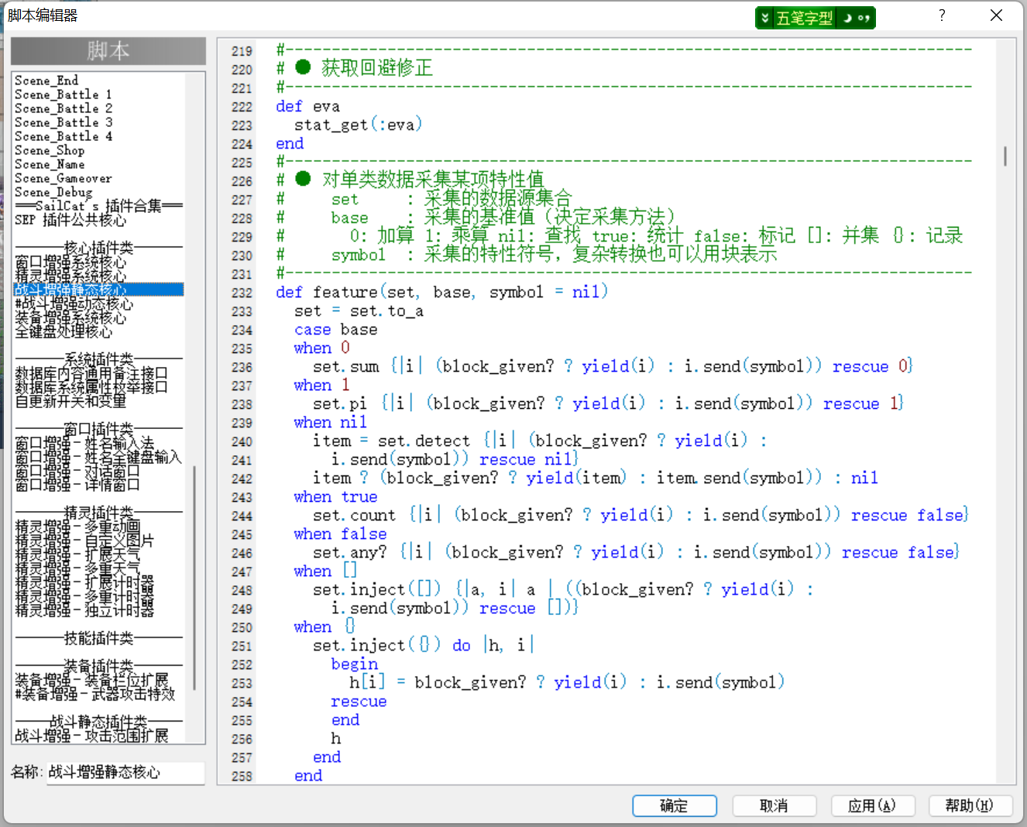Select the Scene_Gameover script
1027x827 pixels.
(64, 178)
